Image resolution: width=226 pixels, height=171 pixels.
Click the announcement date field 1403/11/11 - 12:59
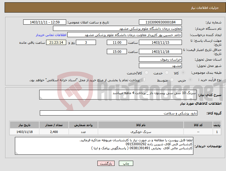click(x=45, y=22)
